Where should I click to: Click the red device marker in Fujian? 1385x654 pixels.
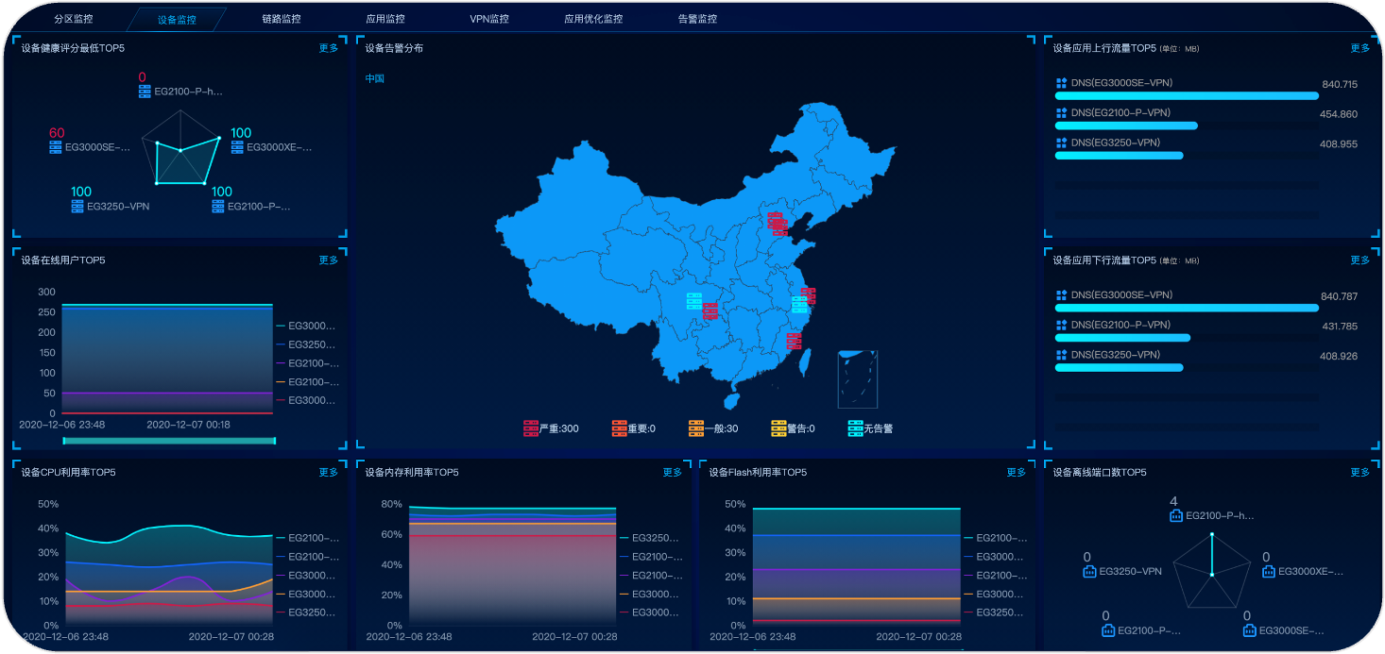click(x=794, y=341)
